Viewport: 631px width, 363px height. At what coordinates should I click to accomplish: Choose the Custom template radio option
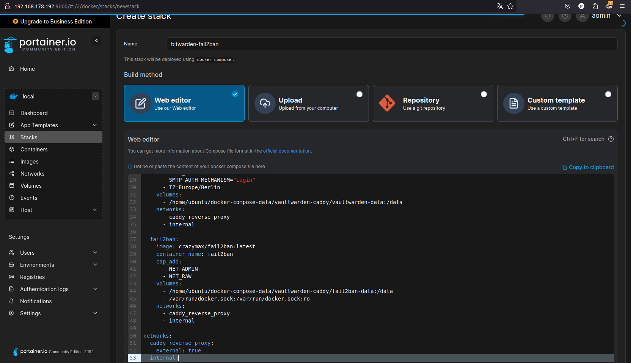point(608,94)
